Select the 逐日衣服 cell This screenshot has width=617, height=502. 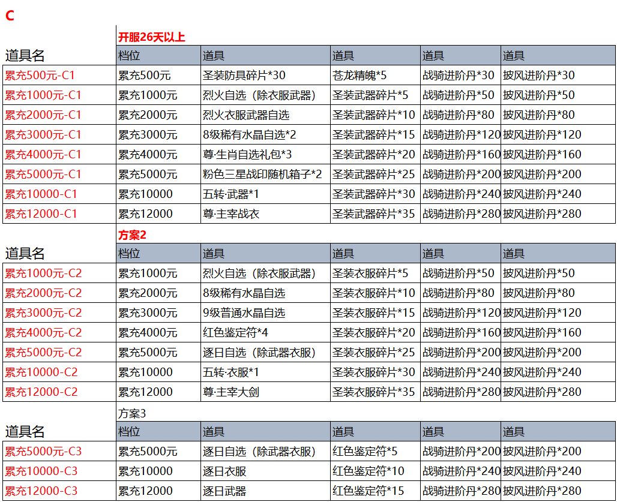[225, 471]
